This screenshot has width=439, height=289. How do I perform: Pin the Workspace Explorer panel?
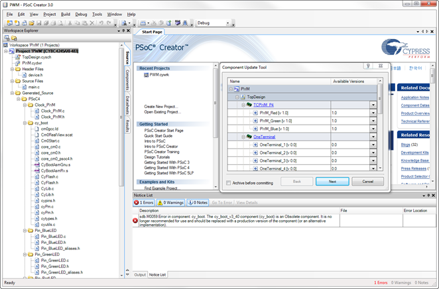tap(123, 30)
